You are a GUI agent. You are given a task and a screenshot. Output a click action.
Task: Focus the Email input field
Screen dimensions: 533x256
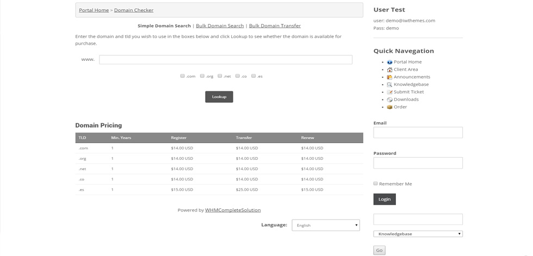[418, 133]
